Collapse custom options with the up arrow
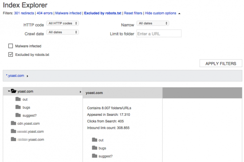 179,14
